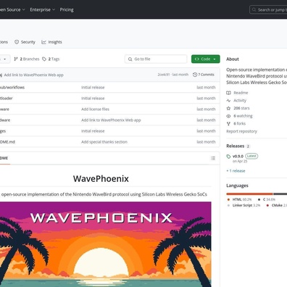Viewport: 287px width, 287px height.
Task: Open the Activity link in About
Action: (x=236, y=101)
